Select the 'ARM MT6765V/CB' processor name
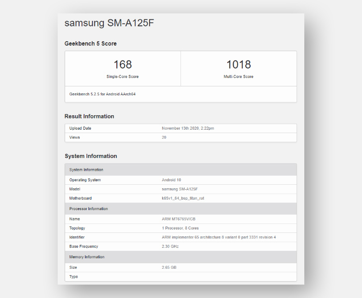This screenshot has height=298, width=362. coord(179,219)
